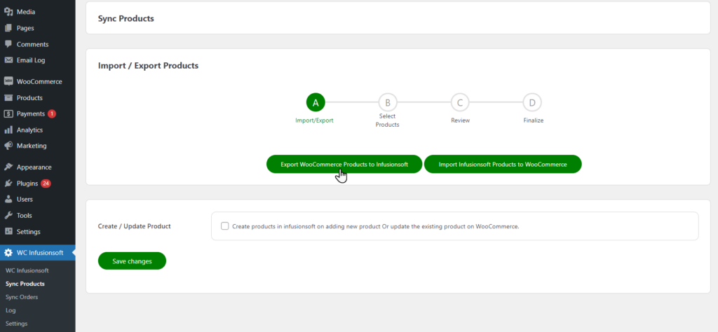
Task: Click the Import/Export step label
Action: (314, 120)
